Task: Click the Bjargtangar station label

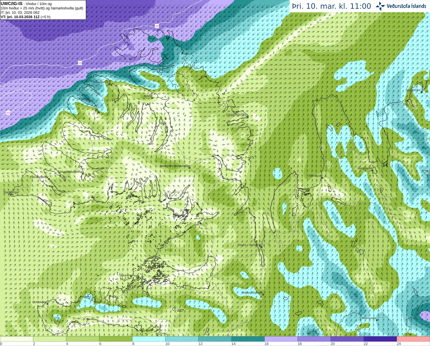Action: (11, 192)
